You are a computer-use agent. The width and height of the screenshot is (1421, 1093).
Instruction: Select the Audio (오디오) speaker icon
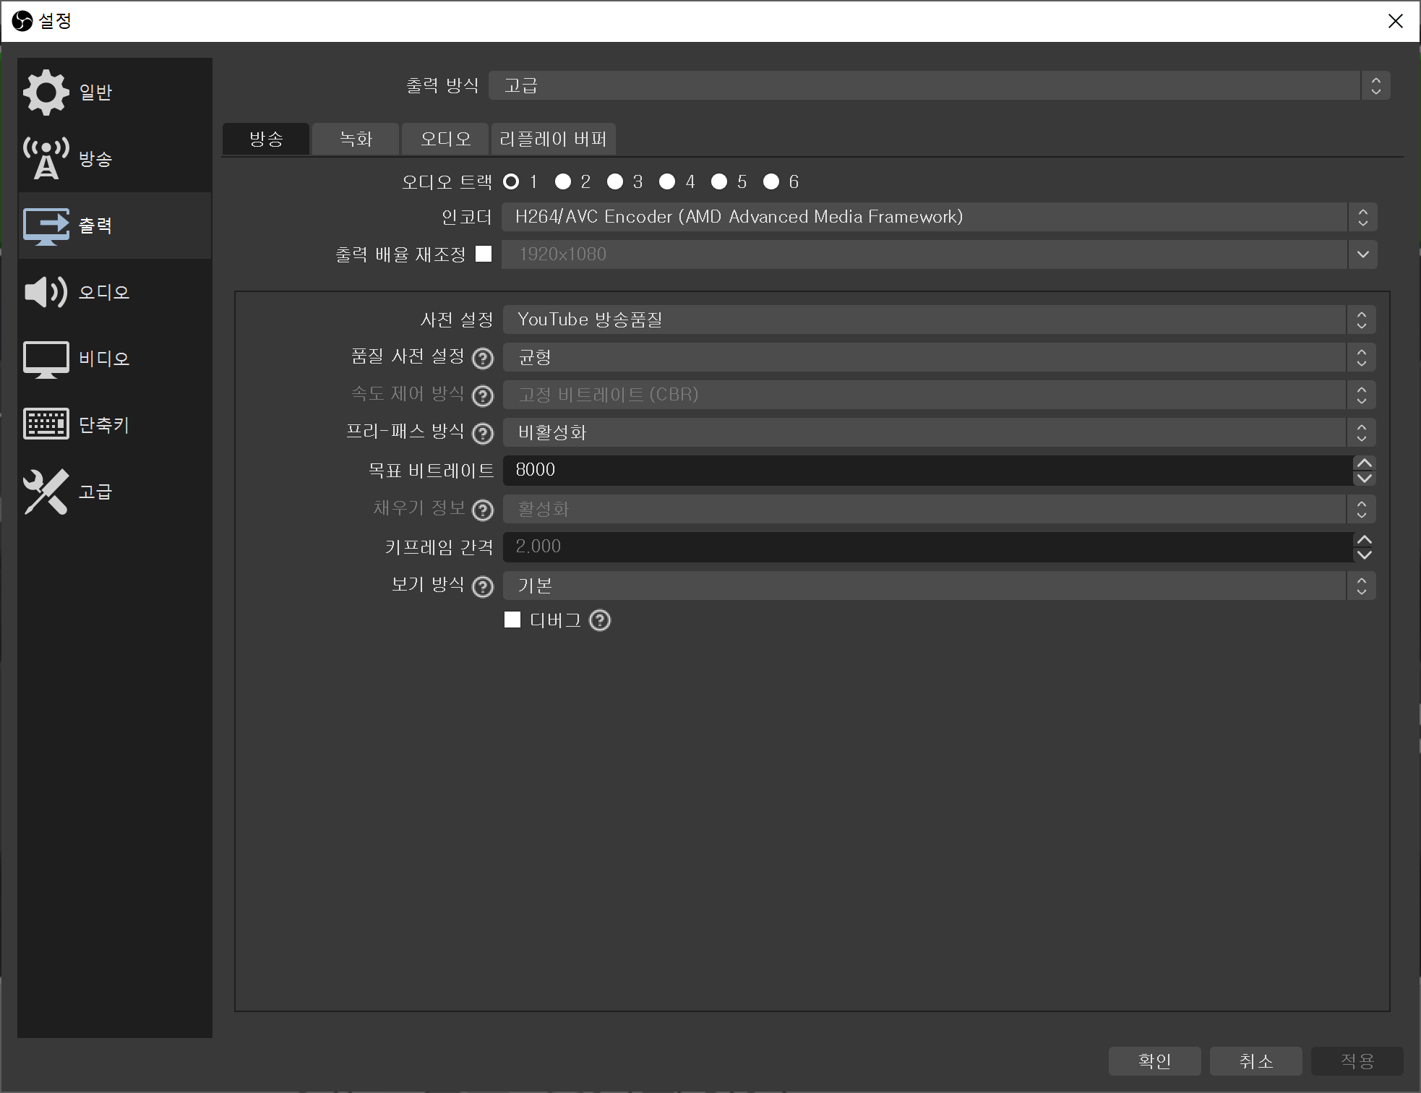(x=46, y=292)
